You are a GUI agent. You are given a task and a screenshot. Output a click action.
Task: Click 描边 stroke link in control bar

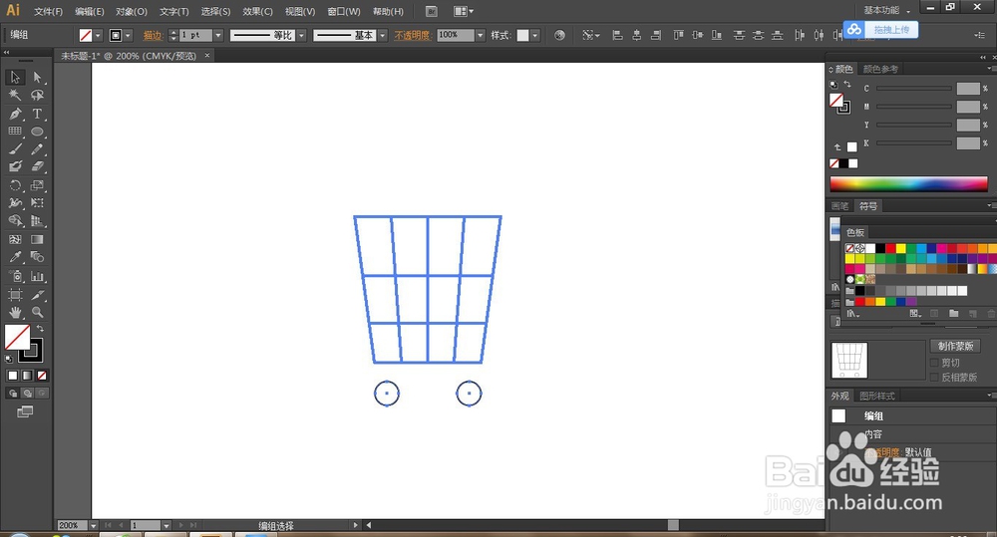pyautogui.click(x=153, y=36)
